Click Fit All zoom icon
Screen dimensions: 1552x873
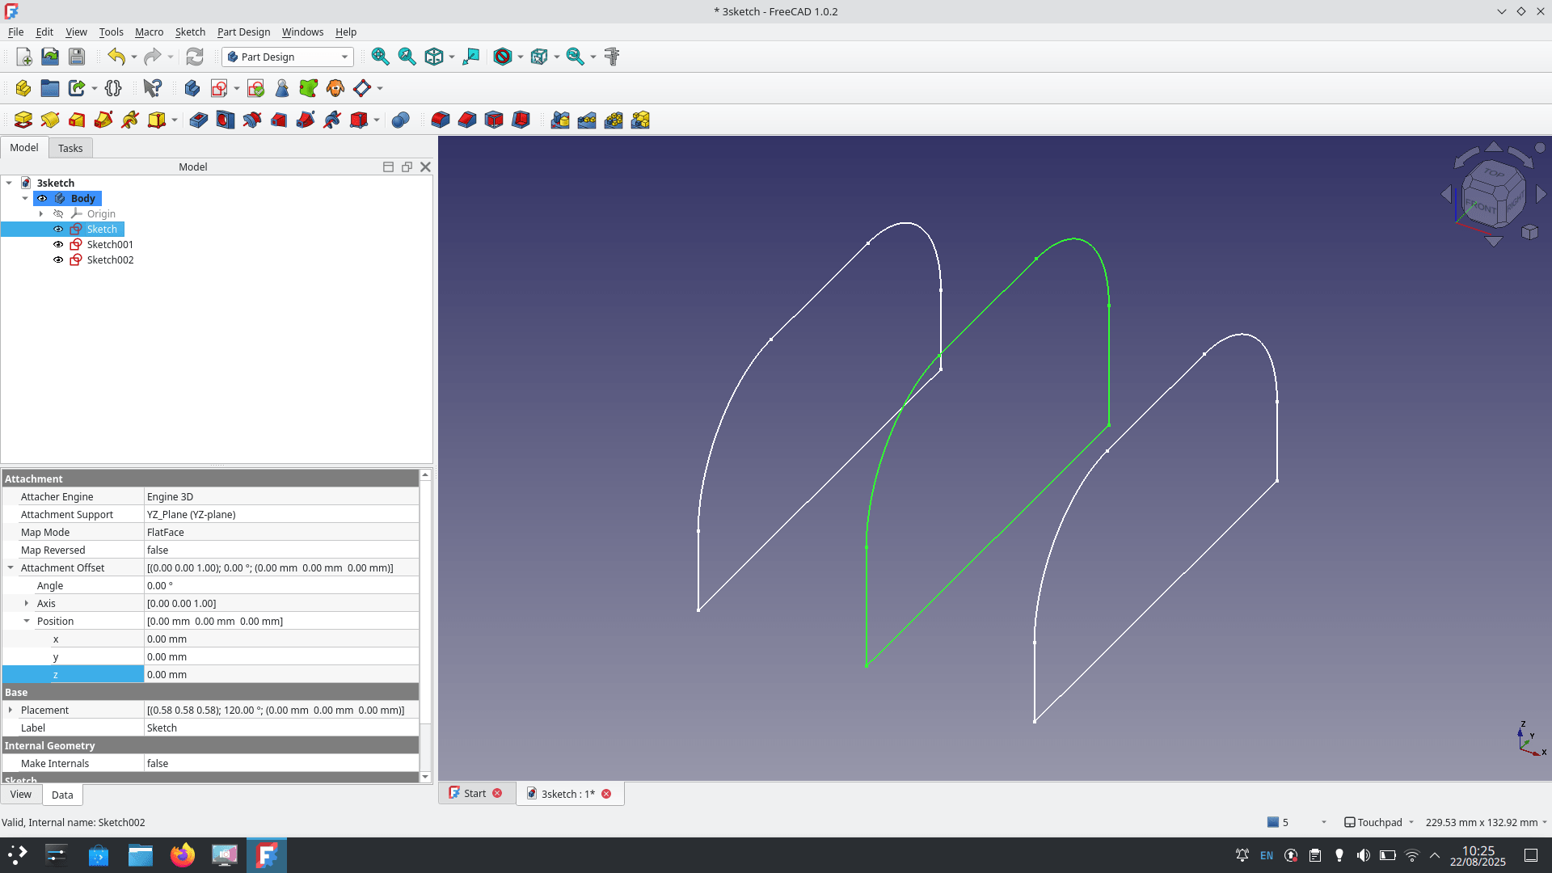point(380,57)
